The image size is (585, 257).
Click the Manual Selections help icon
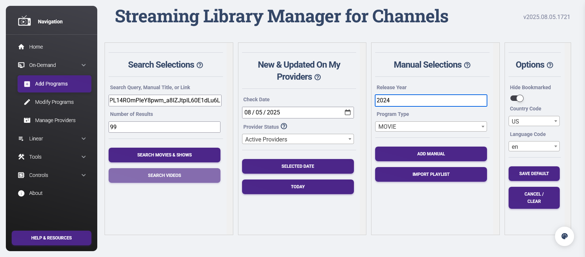(467, 65)
